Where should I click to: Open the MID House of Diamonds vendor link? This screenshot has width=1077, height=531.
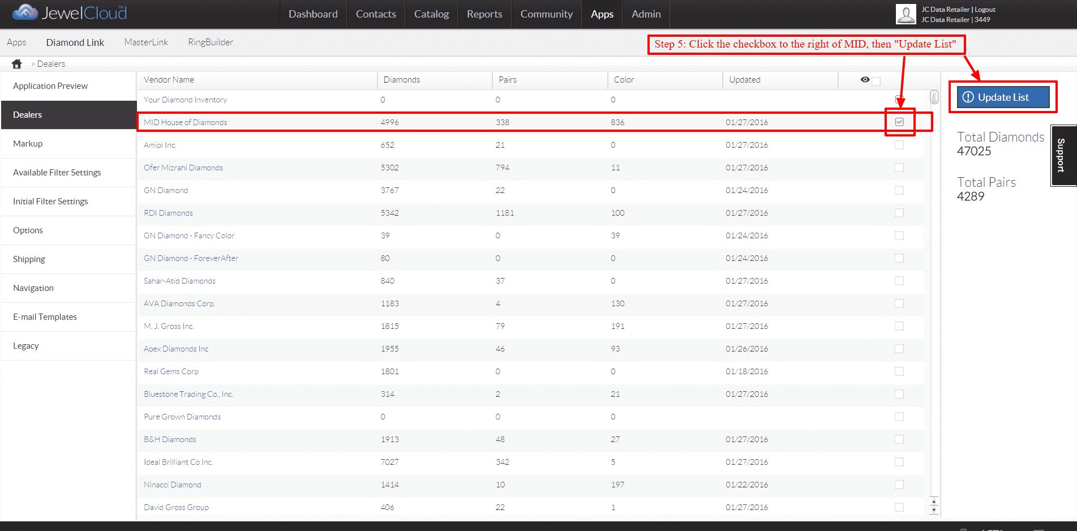(185, 122)
